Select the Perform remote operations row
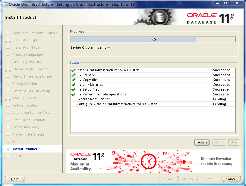246x186 pixels. click(x=153, y=95)
